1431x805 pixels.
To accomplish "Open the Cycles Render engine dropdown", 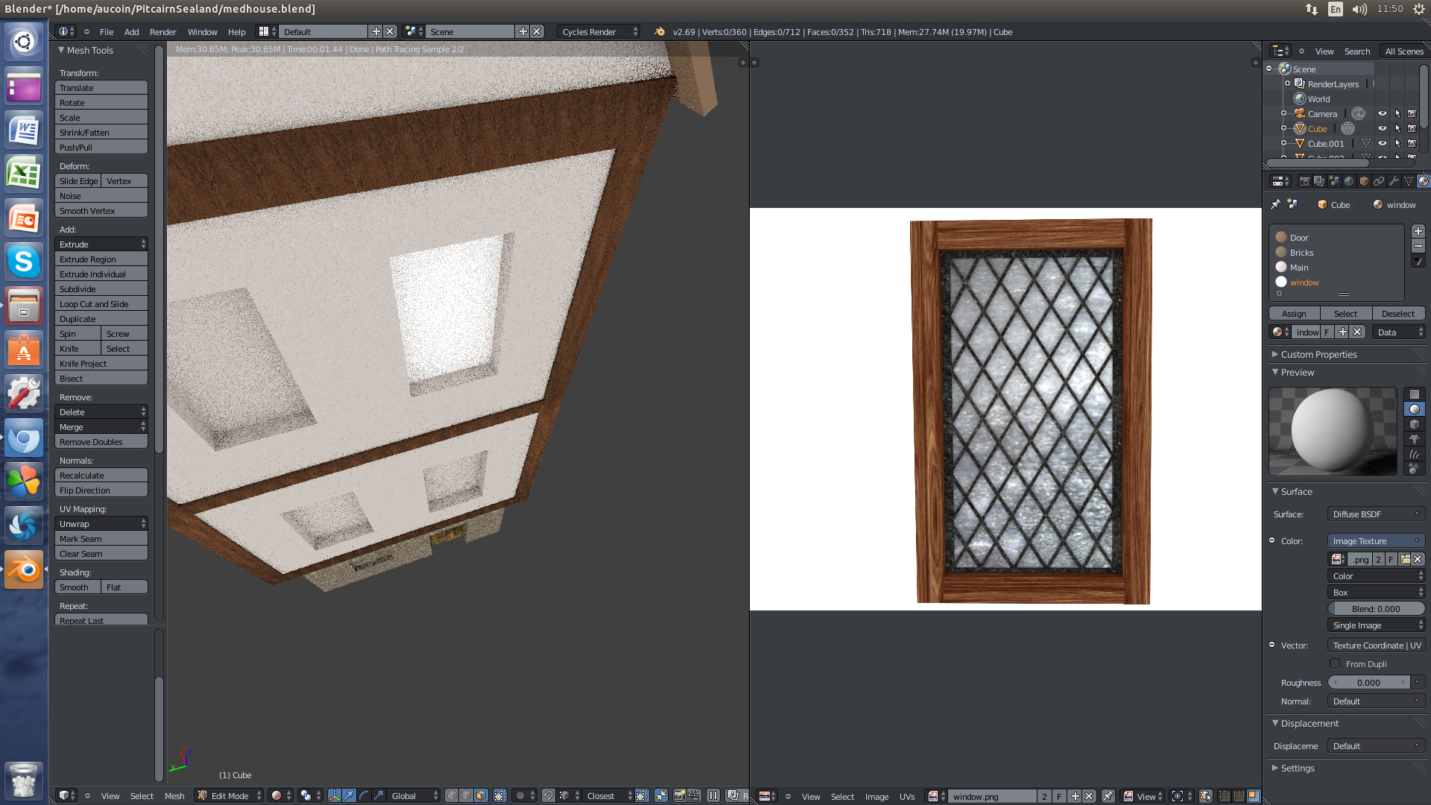I will point(598,31).
